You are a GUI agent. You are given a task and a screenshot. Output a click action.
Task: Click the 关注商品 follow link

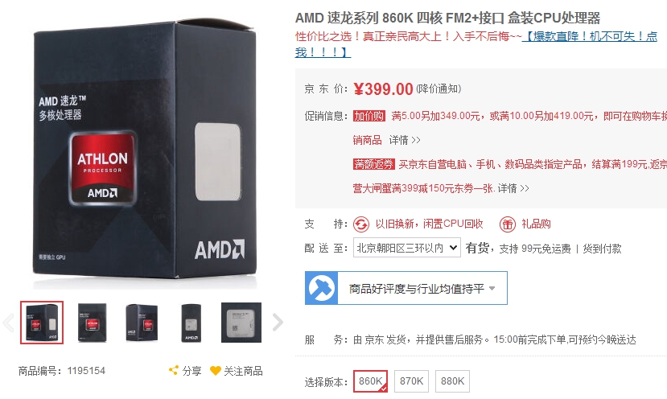pyautogui.click(x=243, y=371)
